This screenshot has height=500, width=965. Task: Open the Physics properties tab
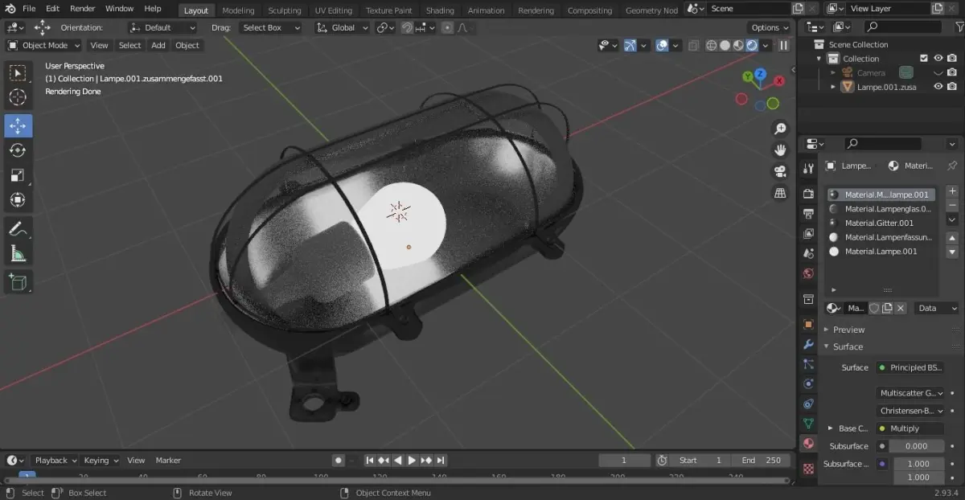808,384
